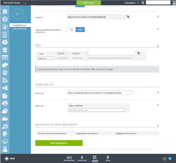
Task: Open SQL Databases DB icon in sidebar
Action: [x=5, y=50]
